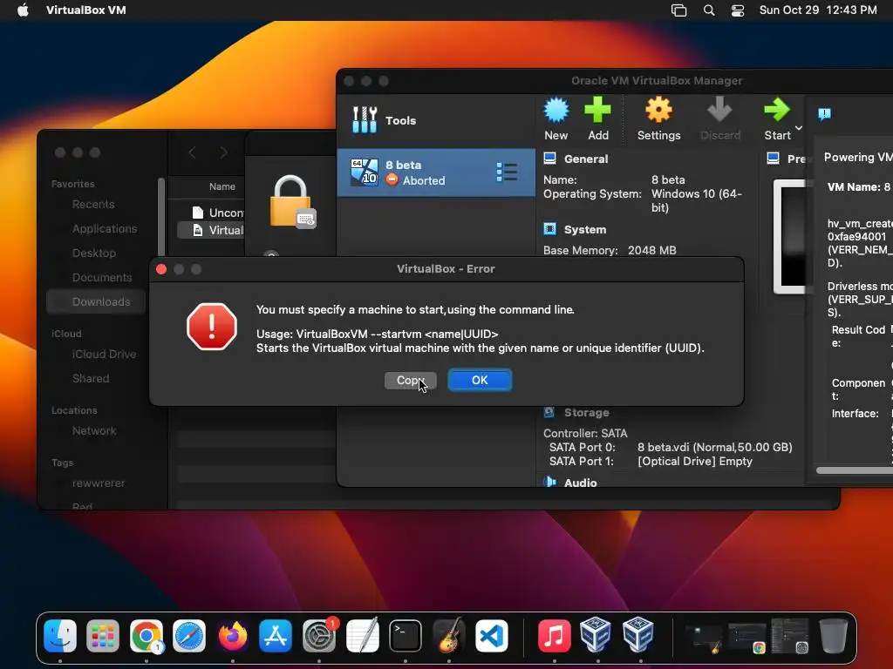Click the horizontal scrollbar in the notification panel
This screenshot has height=669, width=893.
coord(855,470)
